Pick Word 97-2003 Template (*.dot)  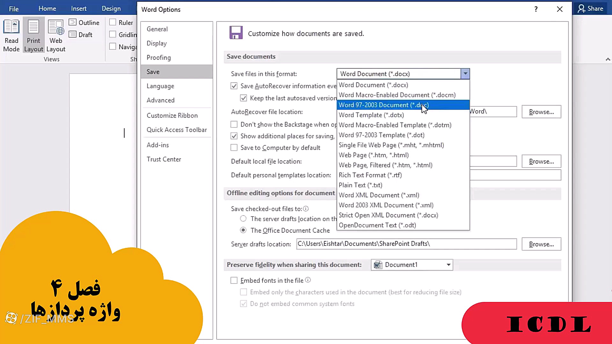[403, 135]
